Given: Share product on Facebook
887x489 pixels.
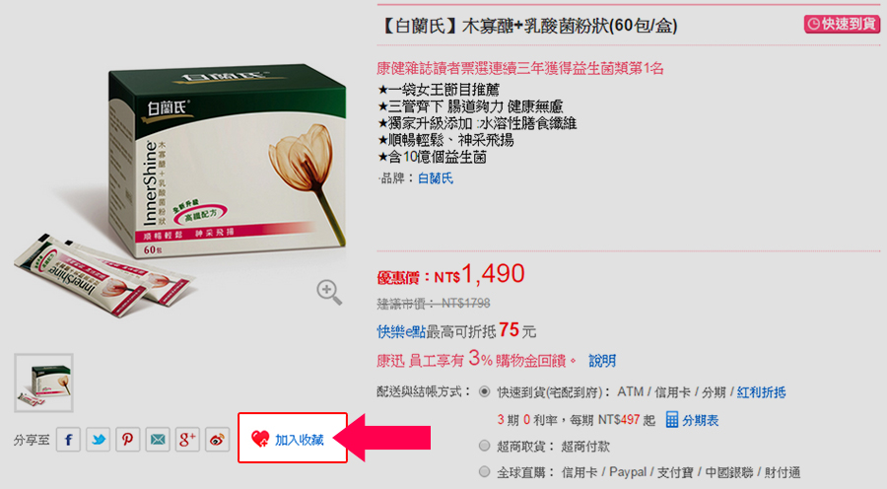Looking at the screenshot, I should pyautogui.click(x=68, y=440).
